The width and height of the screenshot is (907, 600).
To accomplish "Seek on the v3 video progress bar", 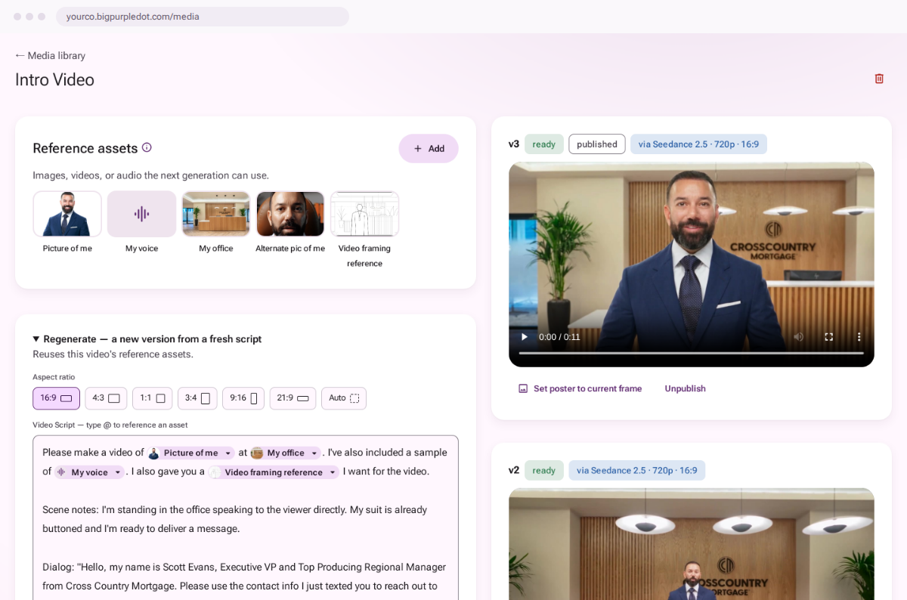I will pyautogui.click(x=691, y=353).
